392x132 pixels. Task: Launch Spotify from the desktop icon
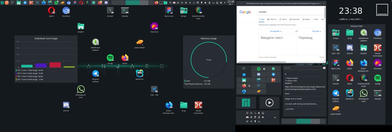110,59
